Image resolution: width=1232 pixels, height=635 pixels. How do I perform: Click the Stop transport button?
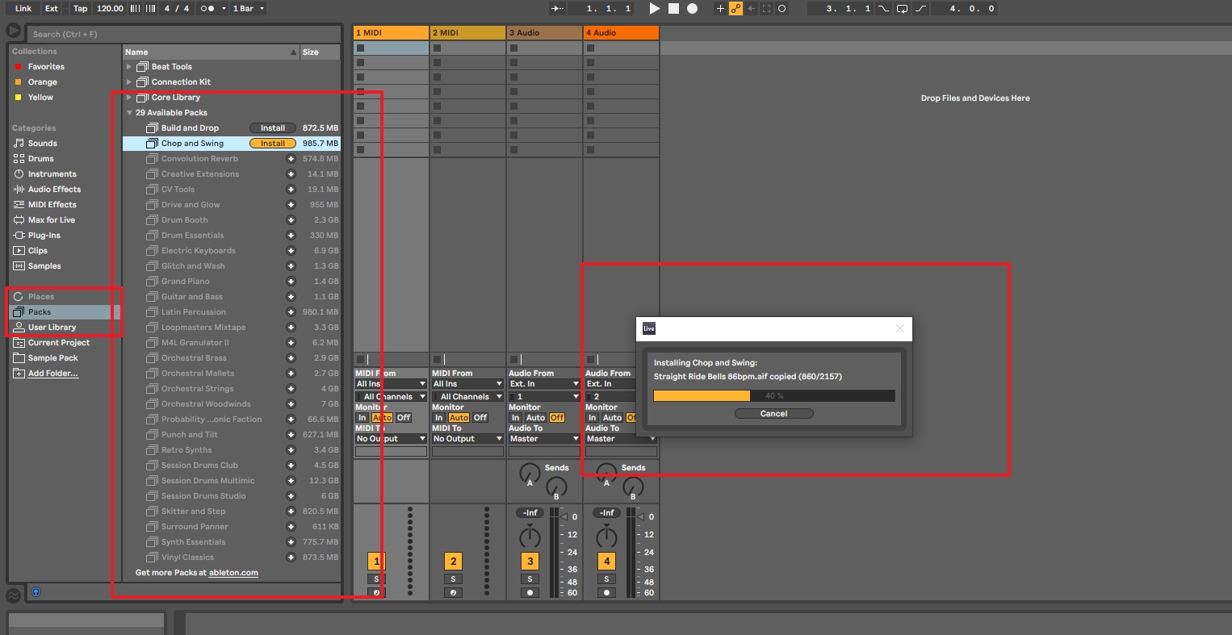[x=673, y=8]
